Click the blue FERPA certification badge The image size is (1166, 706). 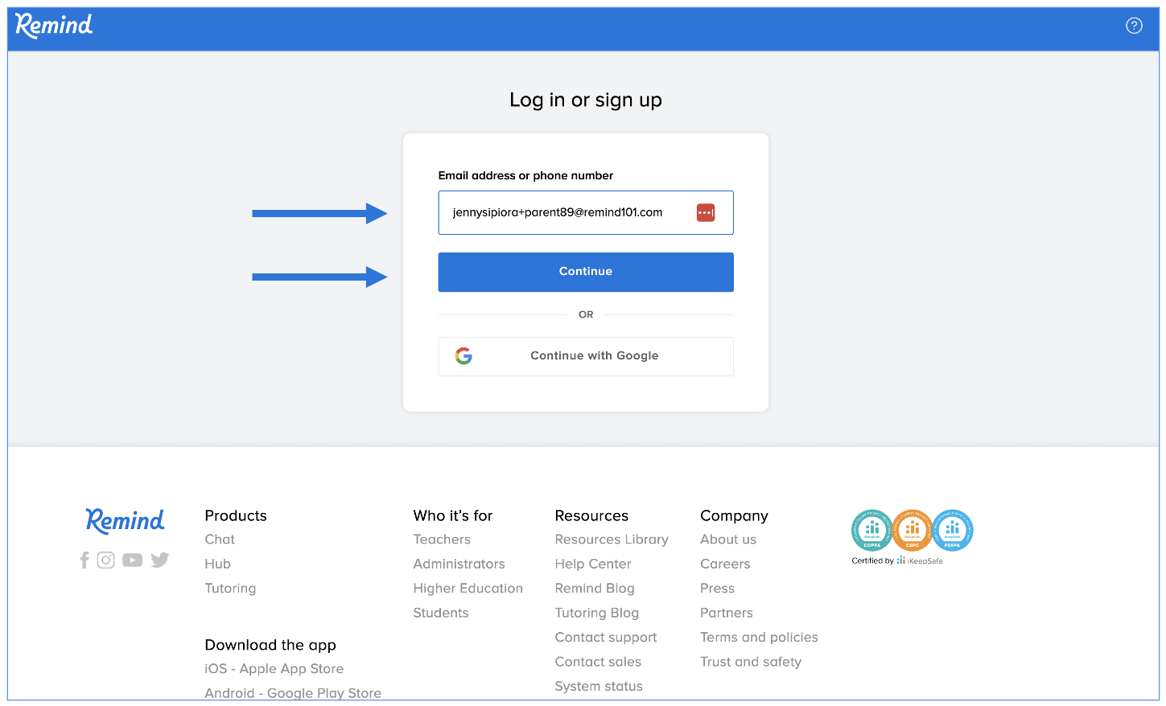pyautogui.click(x=953, y=530)
